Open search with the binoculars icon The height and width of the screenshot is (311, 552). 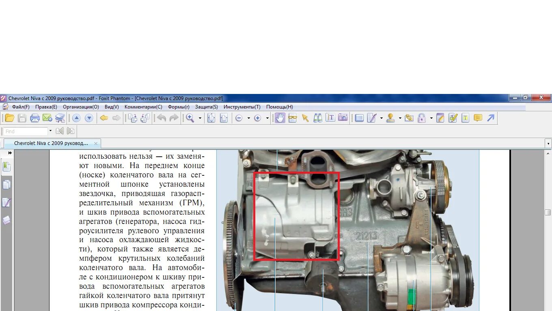[318, 118]
